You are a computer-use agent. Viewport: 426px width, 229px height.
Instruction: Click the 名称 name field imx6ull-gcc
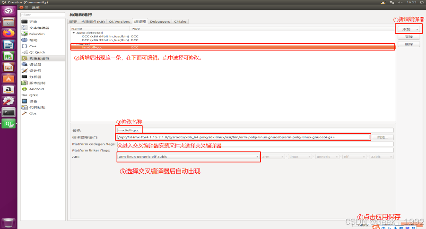pos(255,130)
